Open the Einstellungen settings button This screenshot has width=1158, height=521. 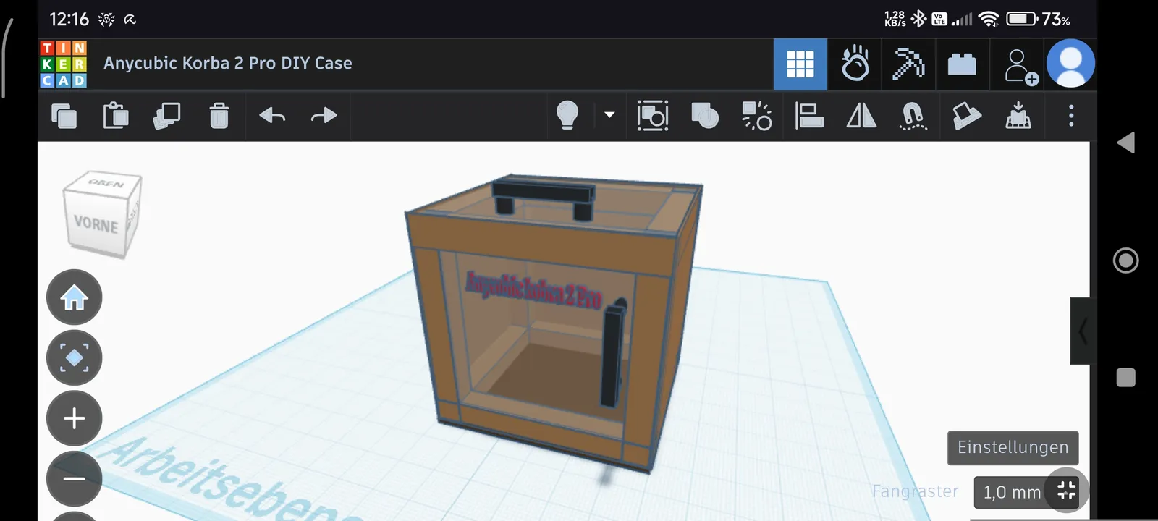point(1013,448)
